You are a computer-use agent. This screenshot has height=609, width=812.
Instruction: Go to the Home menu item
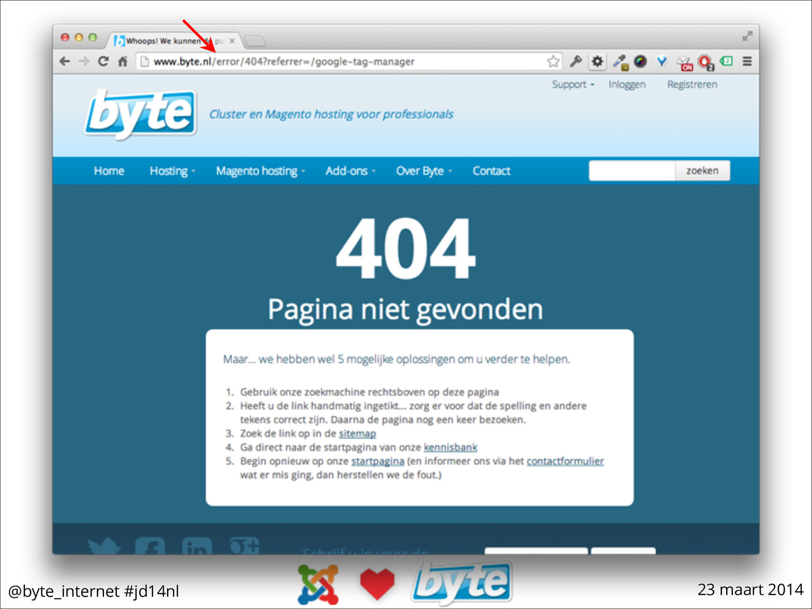[109, 171]
